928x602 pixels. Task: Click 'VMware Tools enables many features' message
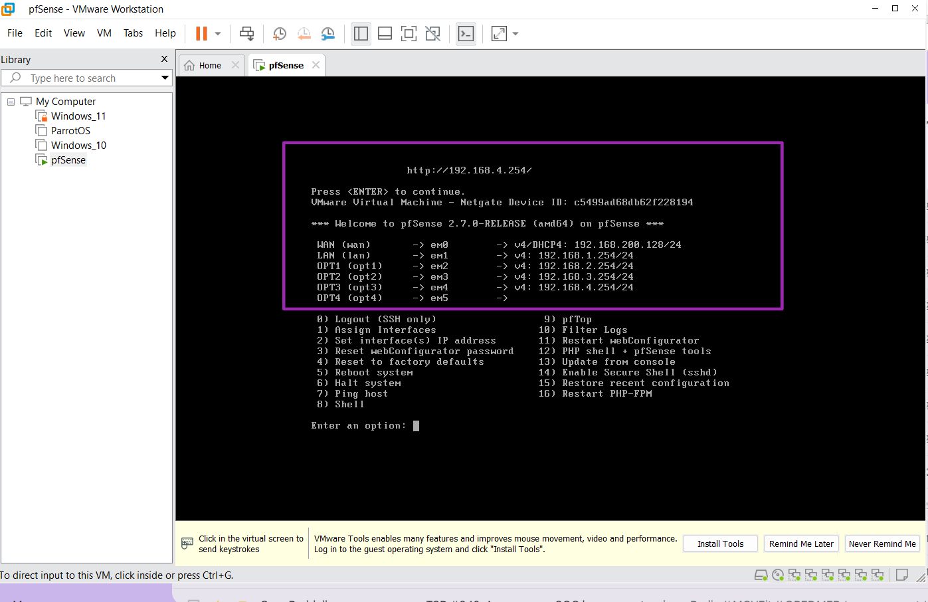[496, 544]
